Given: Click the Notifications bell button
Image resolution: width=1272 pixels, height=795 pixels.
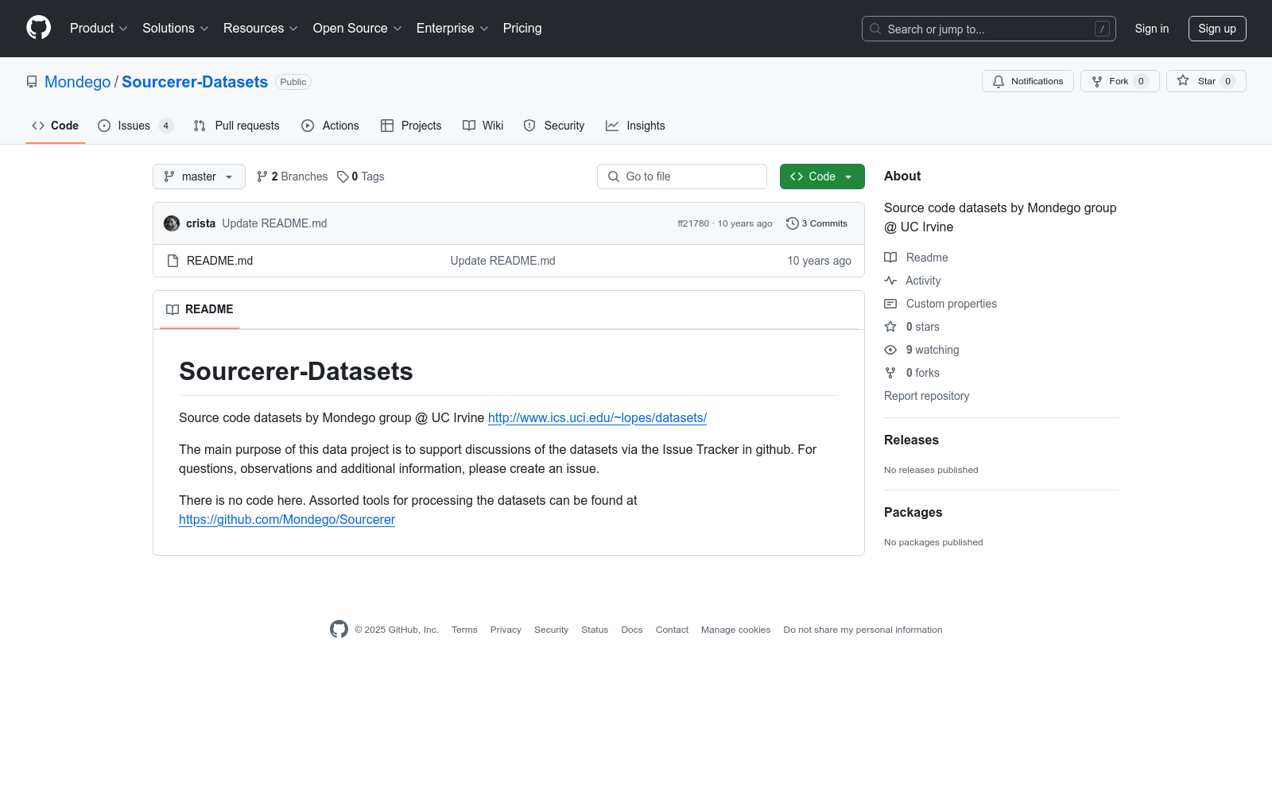Looking at the screenshot, I should point(1027,81).
